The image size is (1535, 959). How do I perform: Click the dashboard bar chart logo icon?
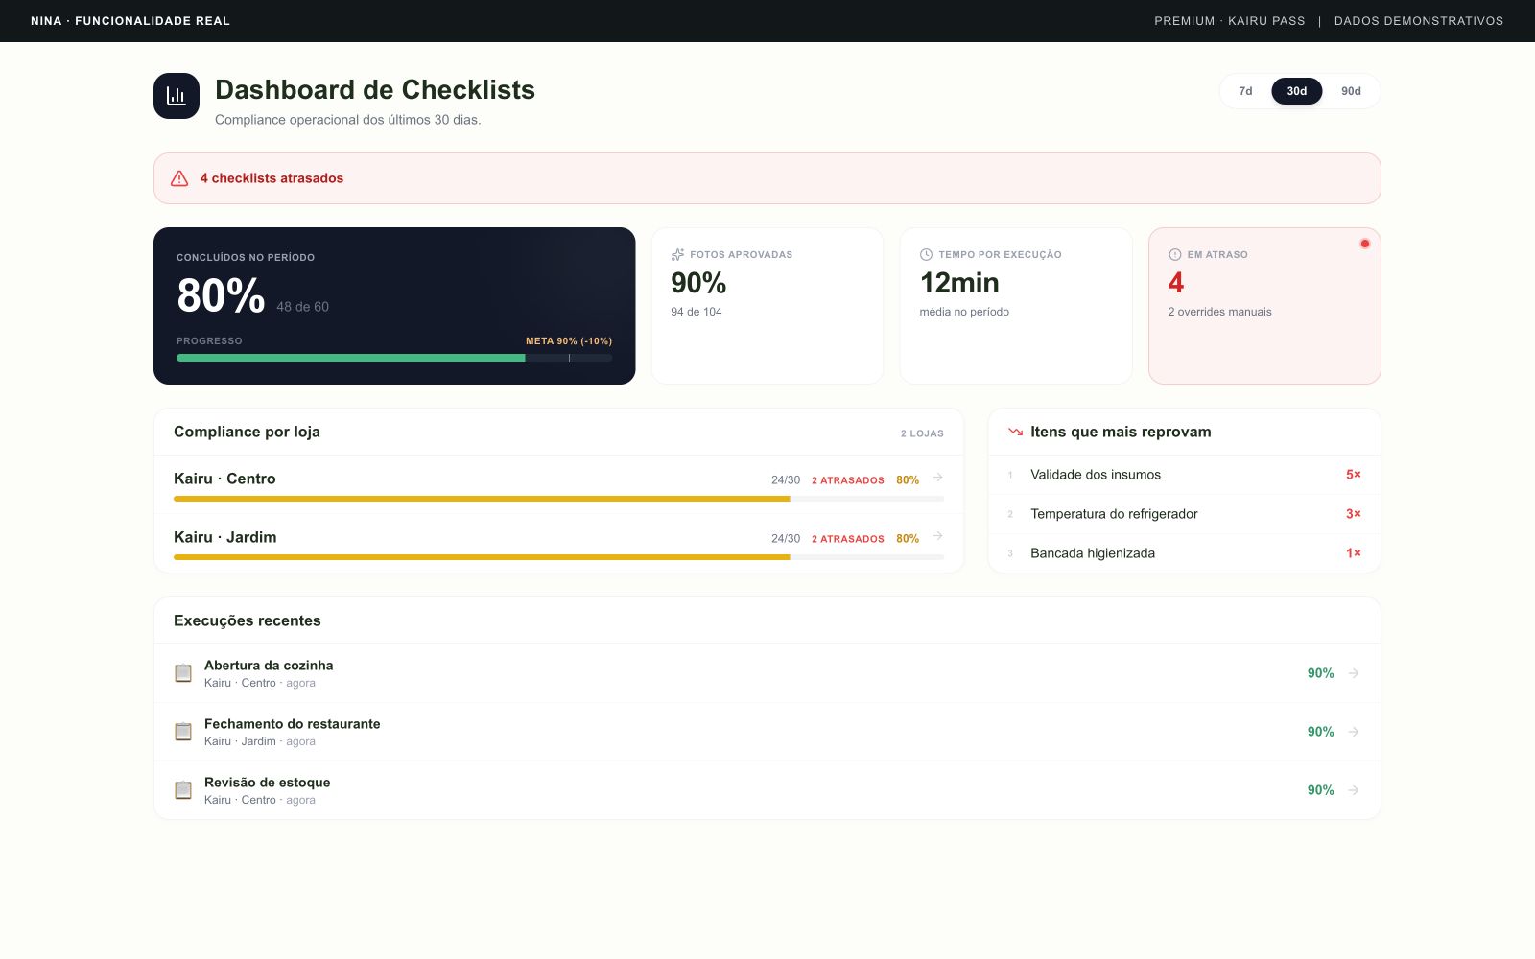click(177, 96)
